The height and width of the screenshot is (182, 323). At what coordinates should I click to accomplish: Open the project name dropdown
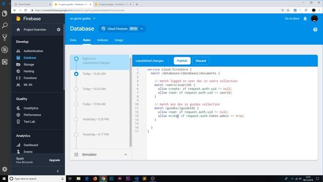(x=83, y=19)
